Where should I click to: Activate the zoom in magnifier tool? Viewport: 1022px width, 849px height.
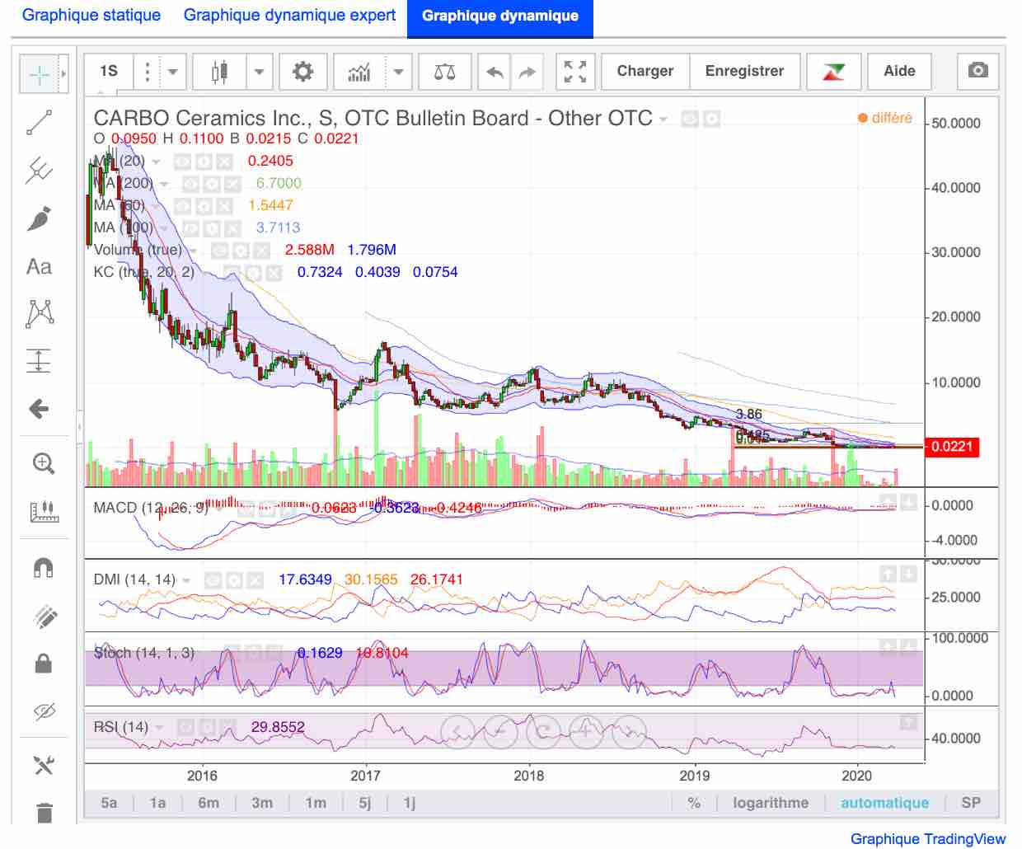pos(43,463)
